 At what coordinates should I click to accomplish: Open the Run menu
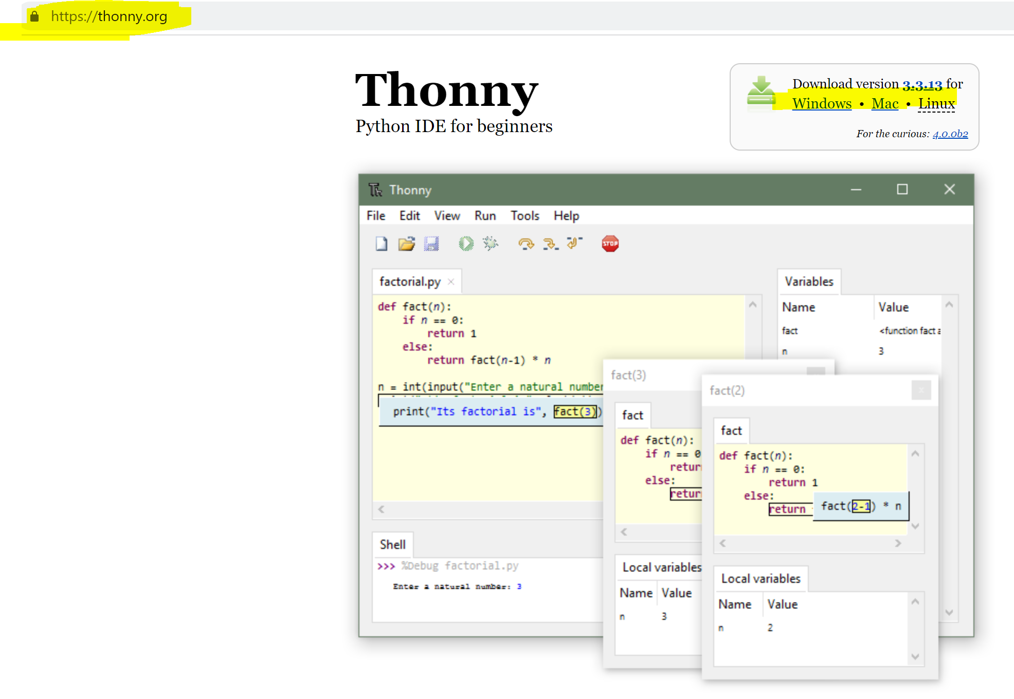[485, 216]
